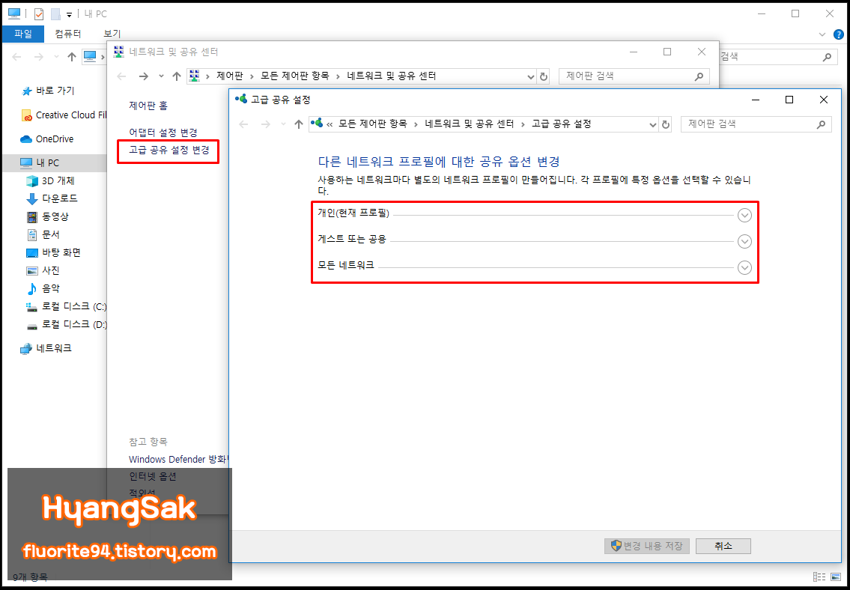Click back arrow in 네트워크 및 공유 센터 window
The image size is (850, 590).
(122, 76)
